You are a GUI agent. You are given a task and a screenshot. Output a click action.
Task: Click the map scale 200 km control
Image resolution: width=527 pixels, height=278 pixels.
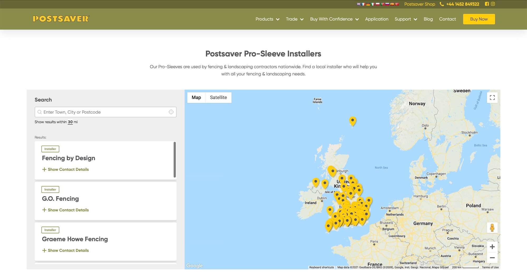point(466,267)
